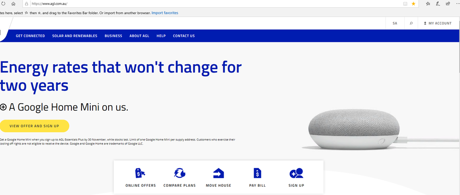The width and height of the screenshot is (460, 195).
Task: Expand the browser Settings and more menu
Action: pyautogui.click(x=457, y=4)
